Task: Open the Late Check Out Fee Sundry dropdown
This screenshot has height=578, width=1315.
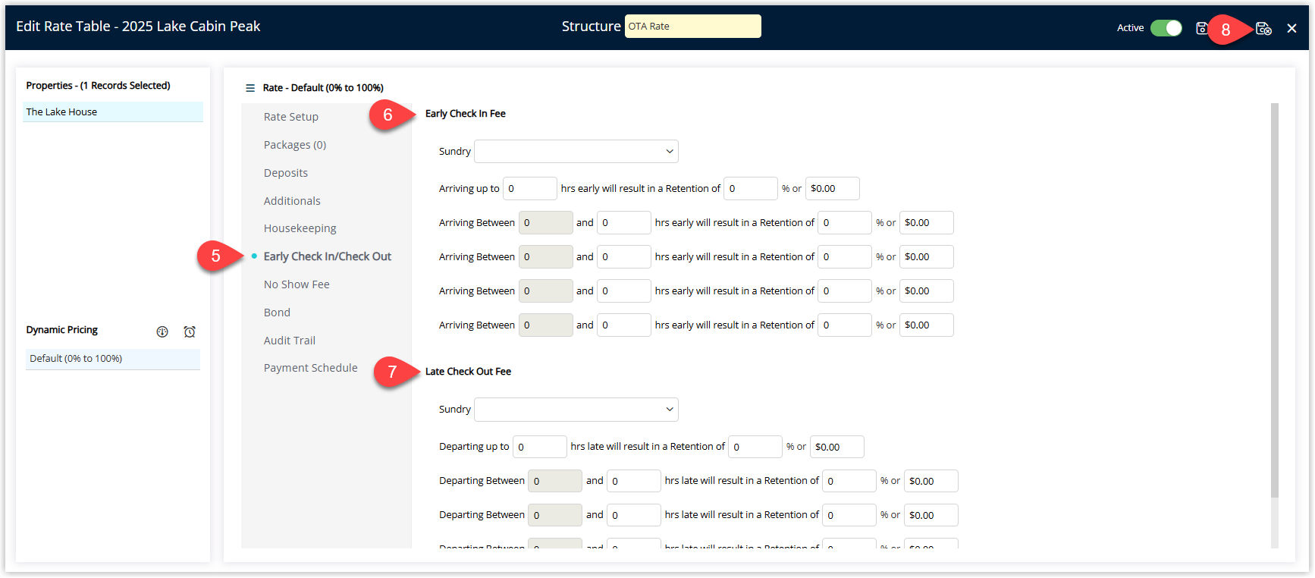Action: [x=576, y=409]
